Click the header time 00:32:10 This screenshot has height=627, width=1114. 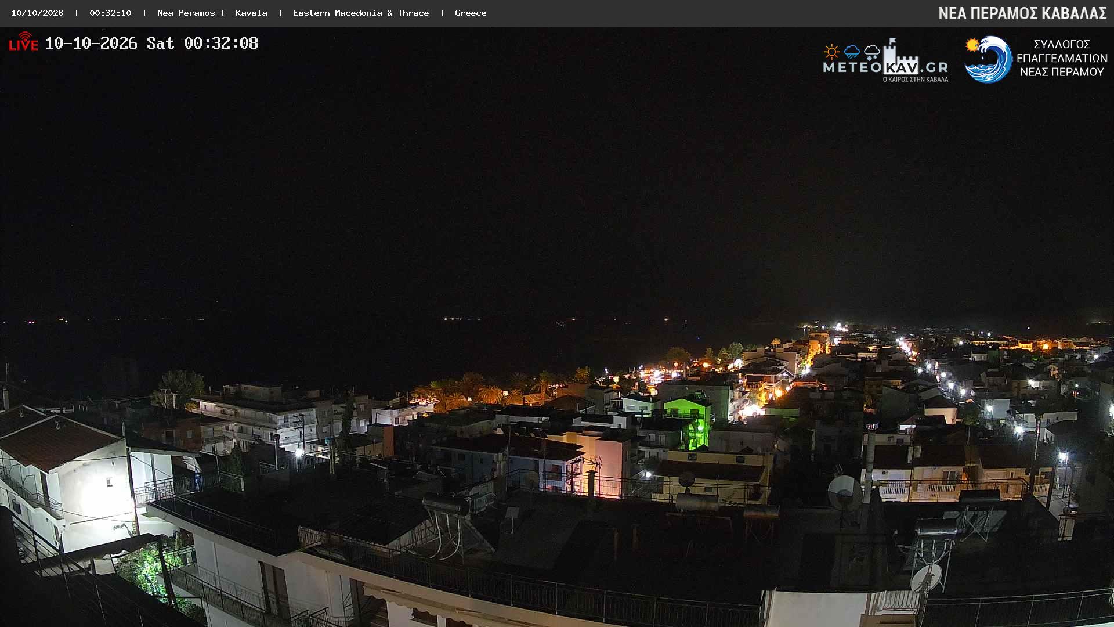pyautogui.click(x=110, y=13)
